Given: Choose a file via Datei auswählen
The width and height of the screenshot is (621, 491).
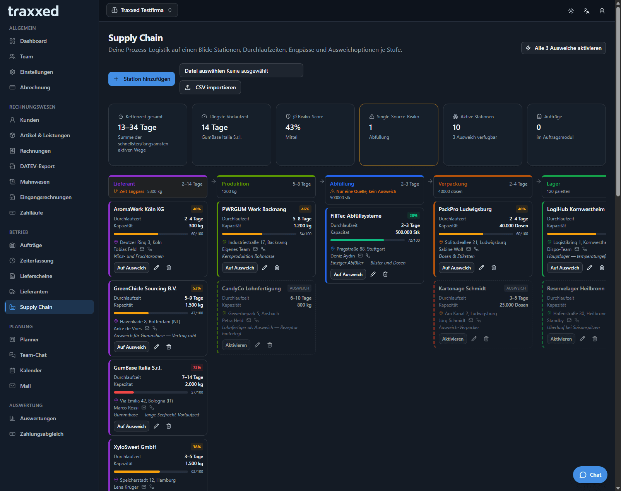Looking at the screenshot, I should tap(241, 70).
